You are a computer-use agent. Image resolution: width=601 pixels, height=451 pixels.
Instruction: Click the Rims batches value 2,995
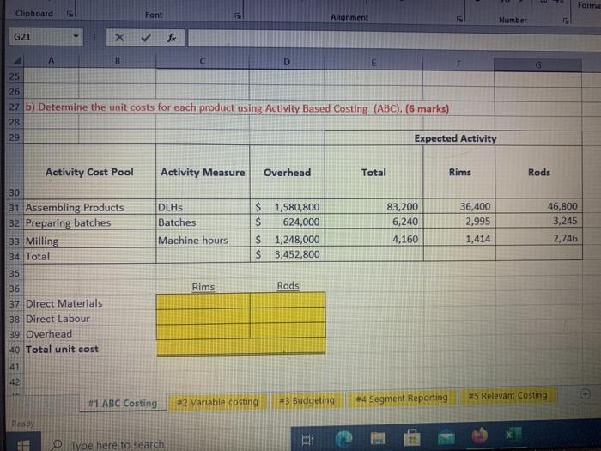(459, 222)
